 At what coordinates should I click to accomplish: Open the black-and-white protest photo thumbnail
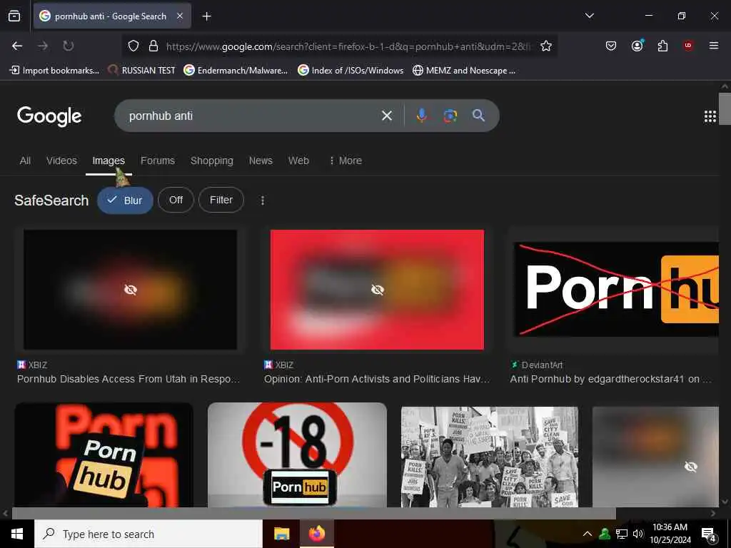tap(490, 457)
